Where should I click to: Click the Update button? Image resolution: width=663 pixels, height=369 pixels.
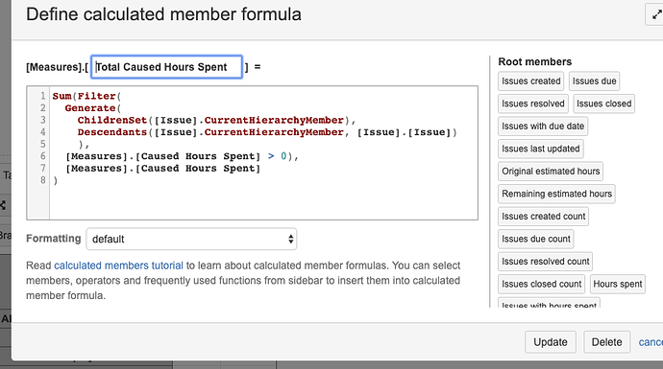(x=551, y=342)
